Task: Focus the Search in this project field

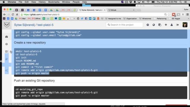Action: coord(124,25)
